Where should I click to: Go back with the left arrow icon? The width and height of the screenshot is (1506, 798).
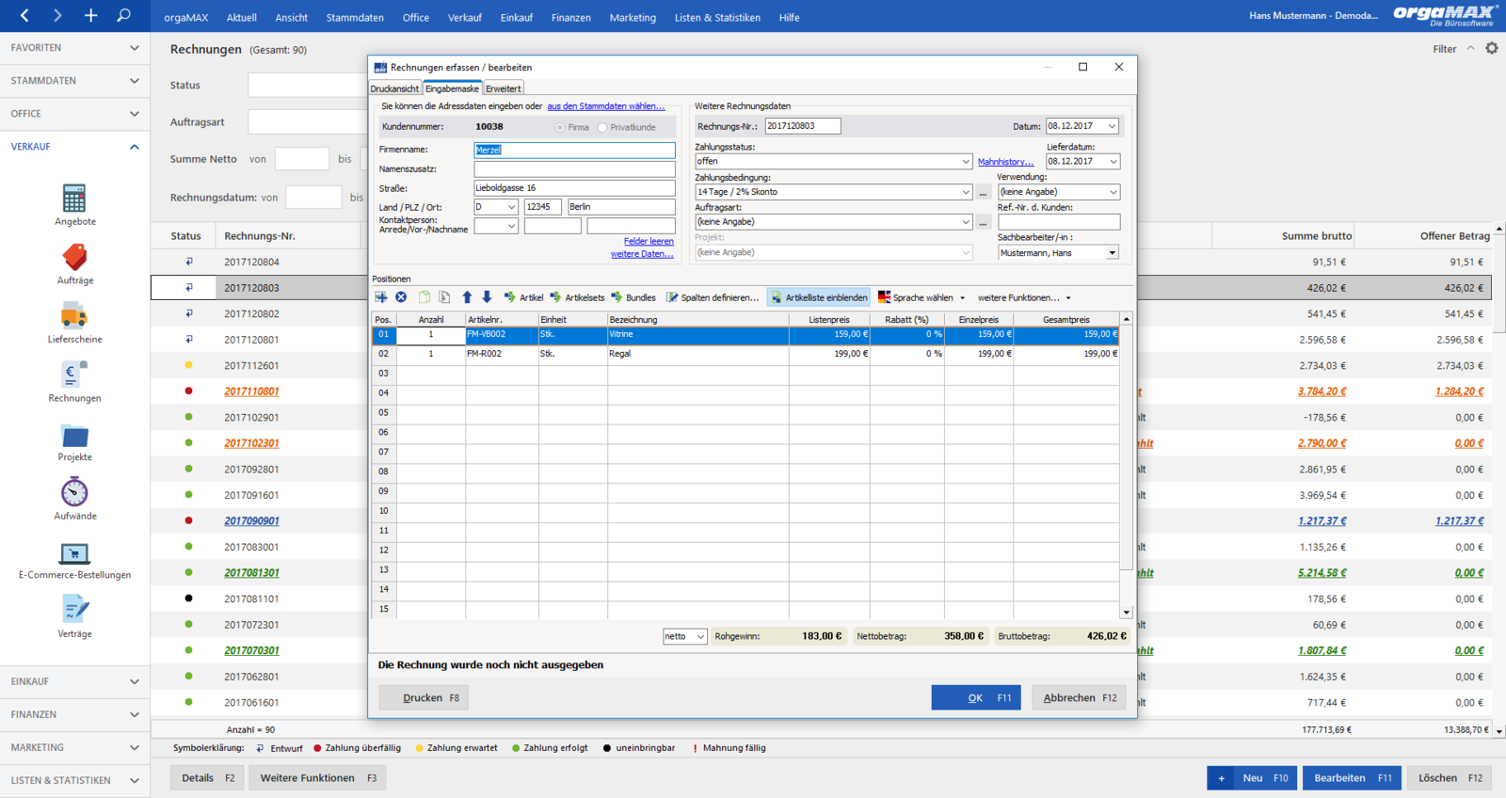coord(24,15)
